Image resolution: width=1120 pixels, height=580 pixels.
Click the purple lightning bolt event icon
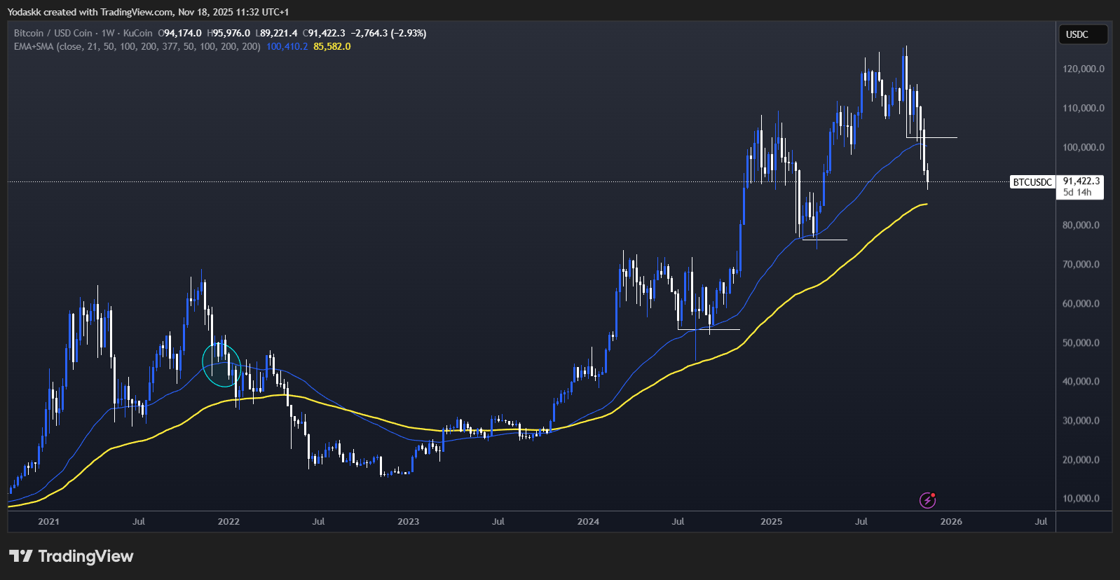927,500
